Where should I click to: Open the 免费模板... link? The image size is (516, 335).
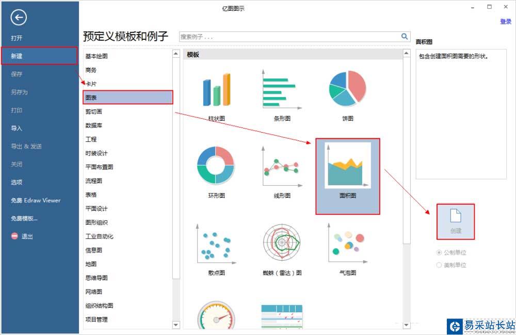pyautogui.click(x=24, y=218)
